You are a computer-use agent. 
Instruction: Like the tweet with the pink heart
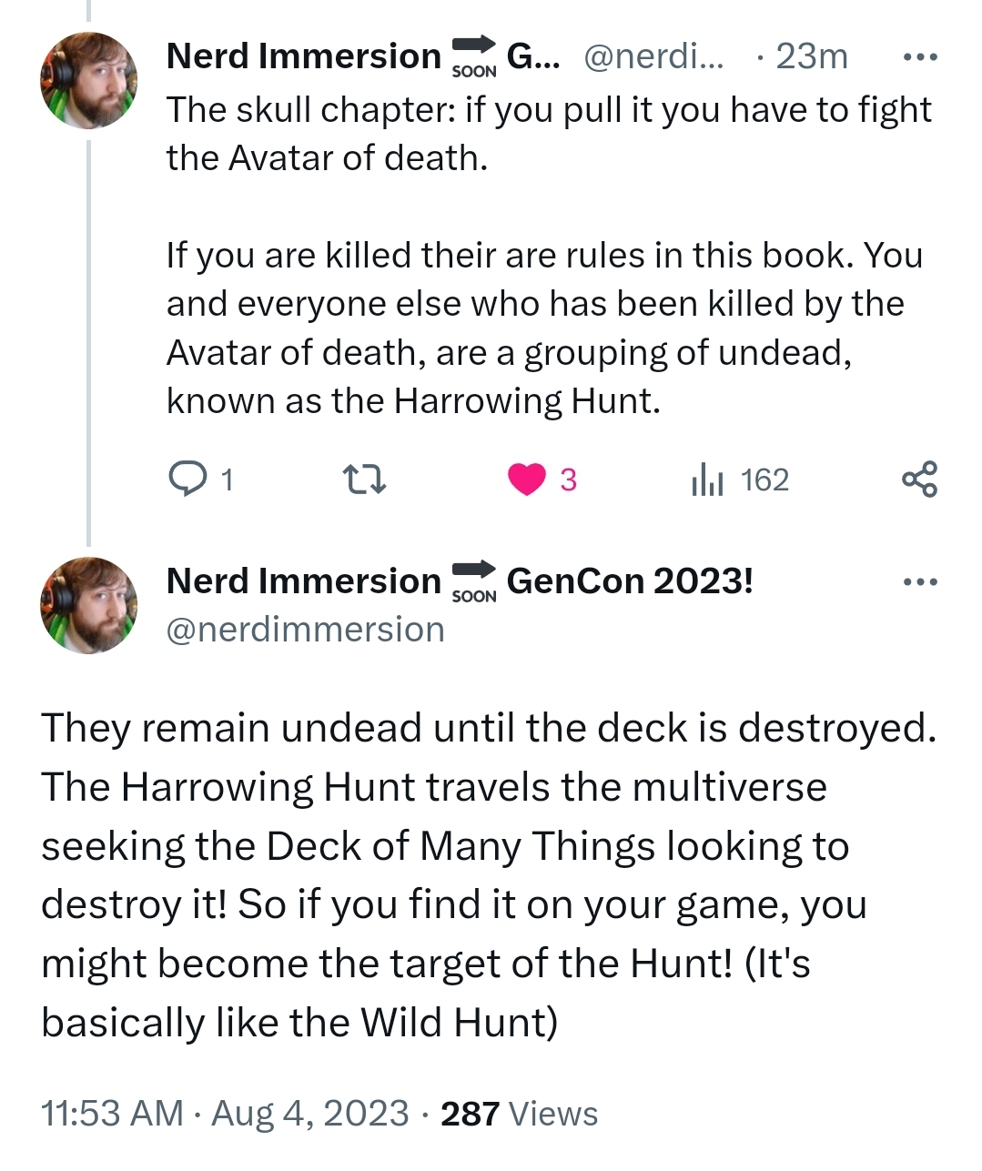pos(527,479)
